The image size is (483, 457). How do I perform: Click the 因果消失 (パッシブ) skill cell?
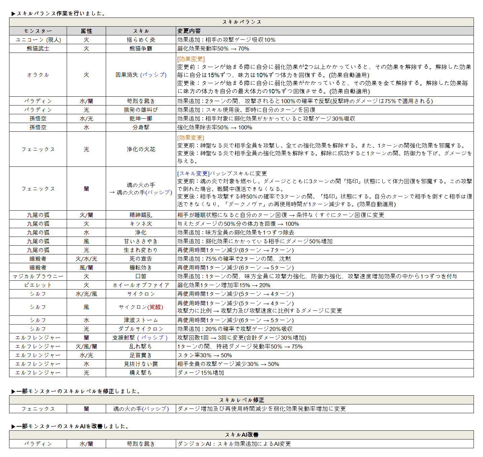[141, 75]
